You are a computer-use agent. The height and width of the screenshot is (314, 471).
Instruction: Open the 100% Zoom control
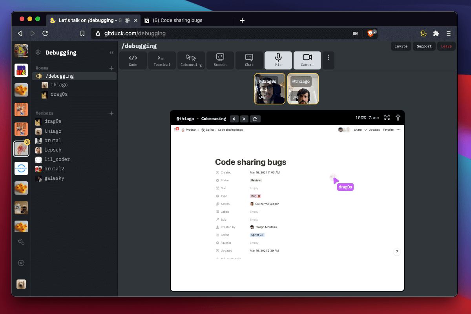(367, 118)
